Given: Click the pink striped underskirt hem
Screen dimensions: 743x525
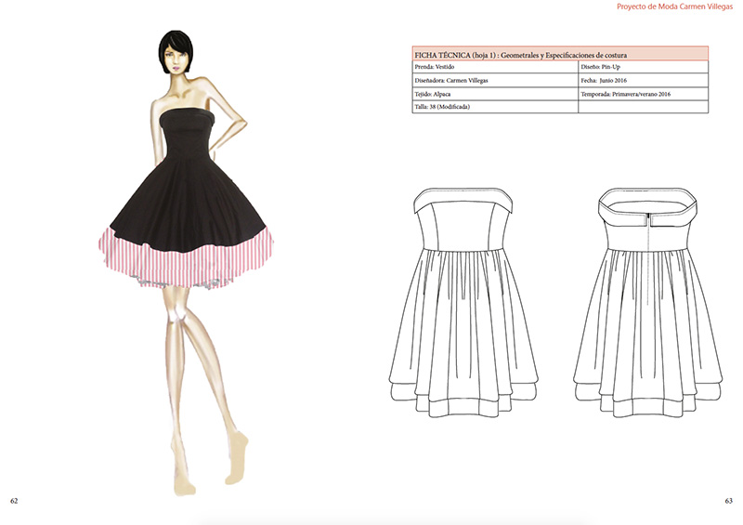Looking at the screenshot, I should click(189, 263).
